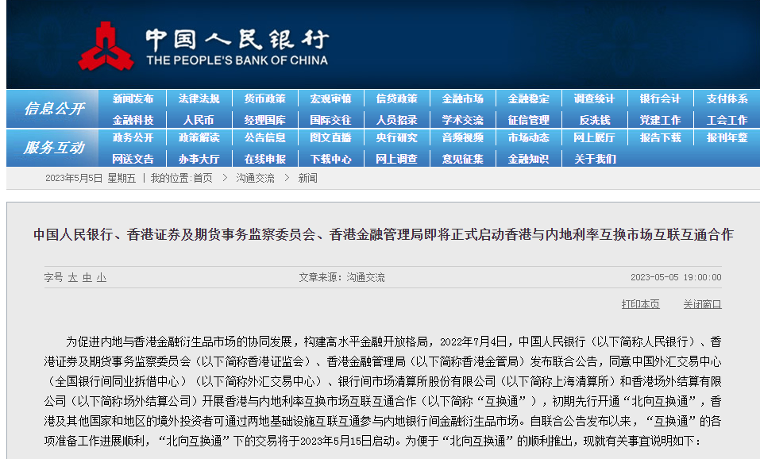Go to 工会工作 page
The image size is (760, 459).
pos(727,120)
